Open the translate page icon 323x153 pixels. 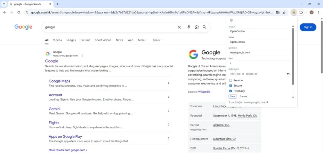point(278,12)
